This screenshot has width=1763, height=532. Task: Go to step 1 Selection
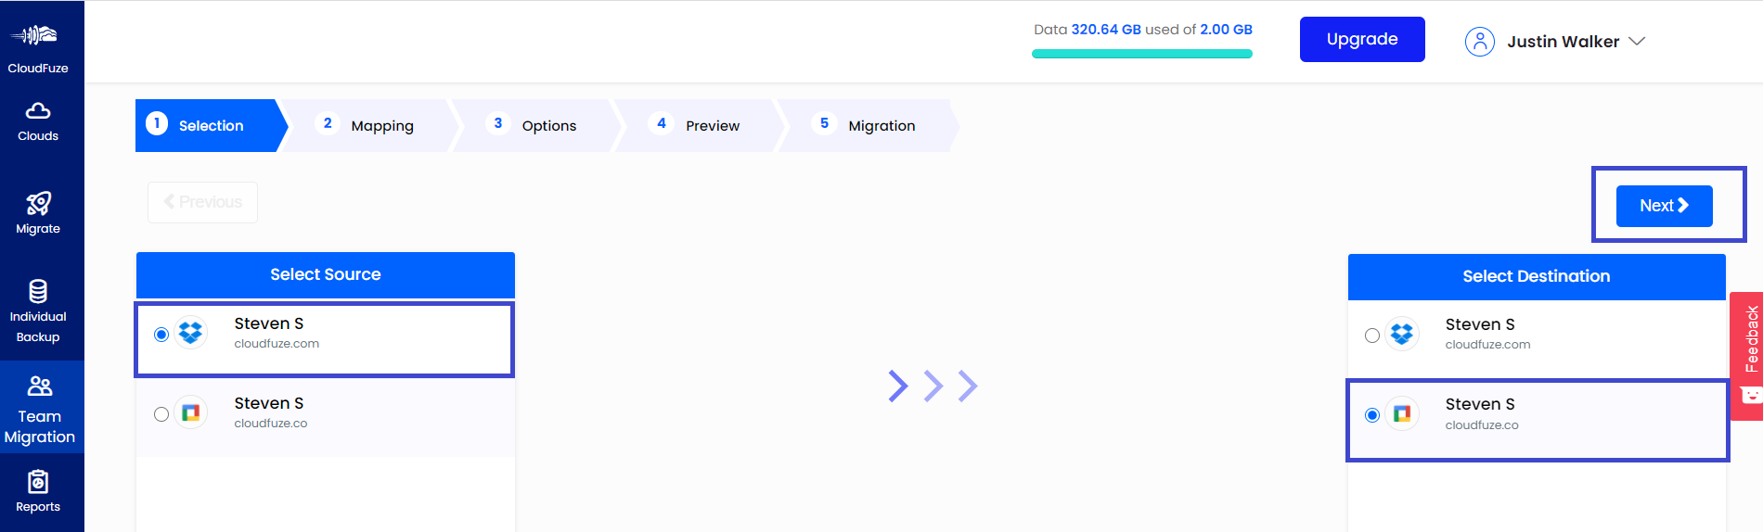(212, 125)
